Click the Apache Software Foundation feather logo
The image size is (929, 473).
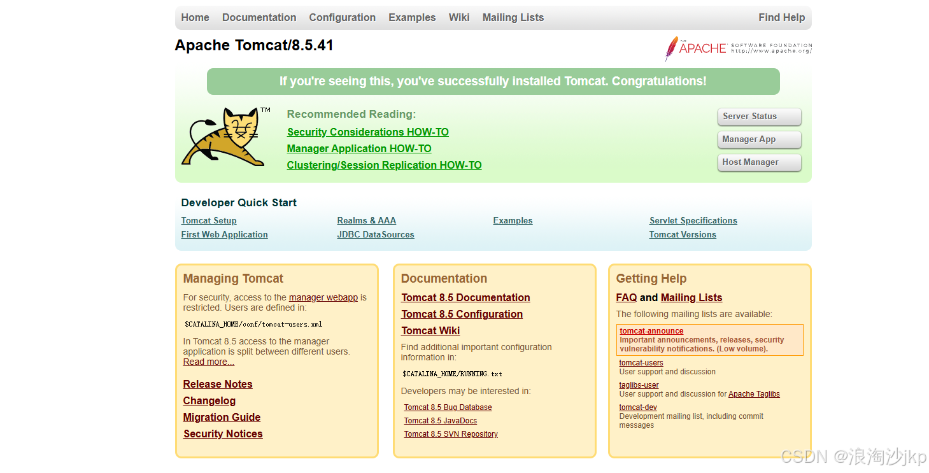[x=739, y=48]
